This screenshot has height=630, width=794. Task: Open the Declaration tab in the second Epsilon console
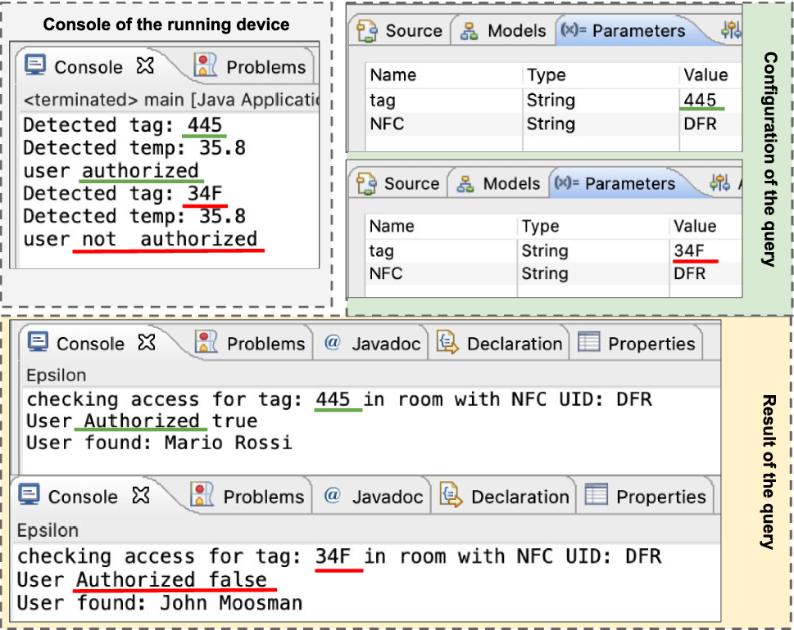505,496
